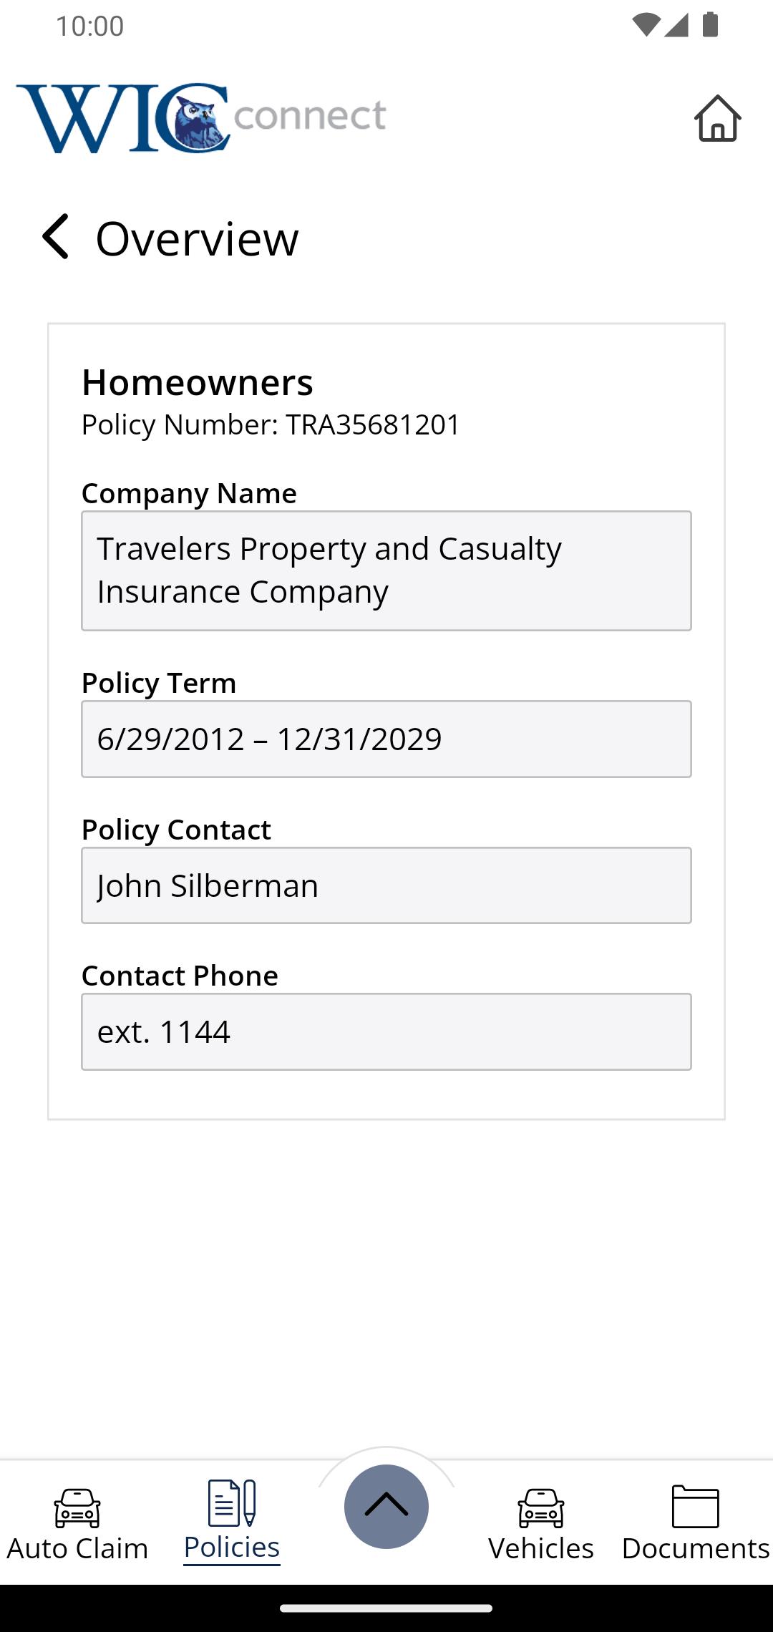Tap the Contact Phone ext. 1144 field

coord(386,1031)
